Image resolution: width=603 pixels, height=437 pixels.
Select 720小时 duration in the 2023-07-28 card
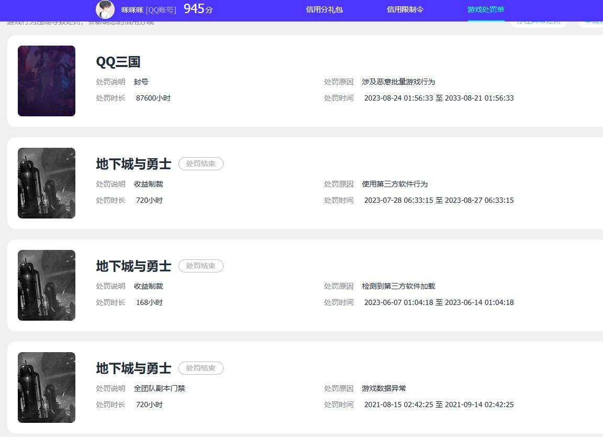(149, 200)
